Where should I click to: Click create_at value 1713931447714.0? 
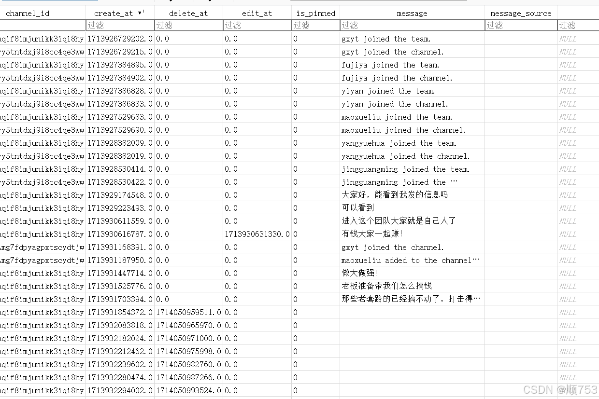click(120, 273)
